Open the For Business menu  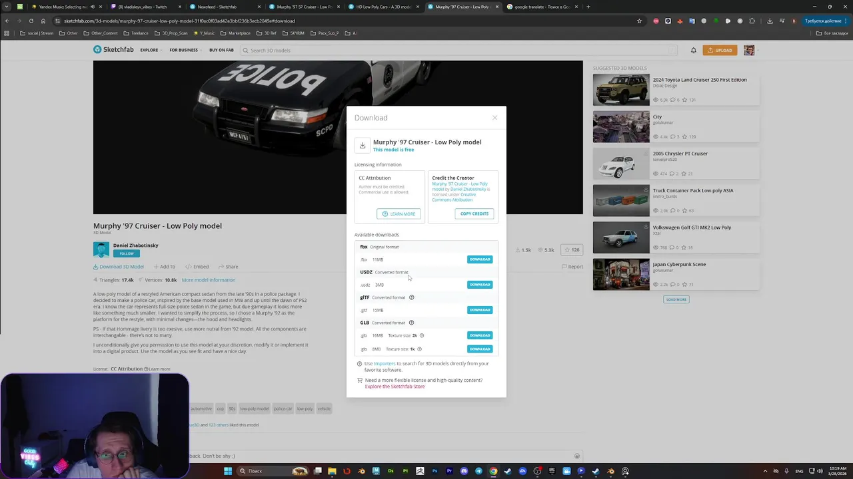(x=185, y=50)
